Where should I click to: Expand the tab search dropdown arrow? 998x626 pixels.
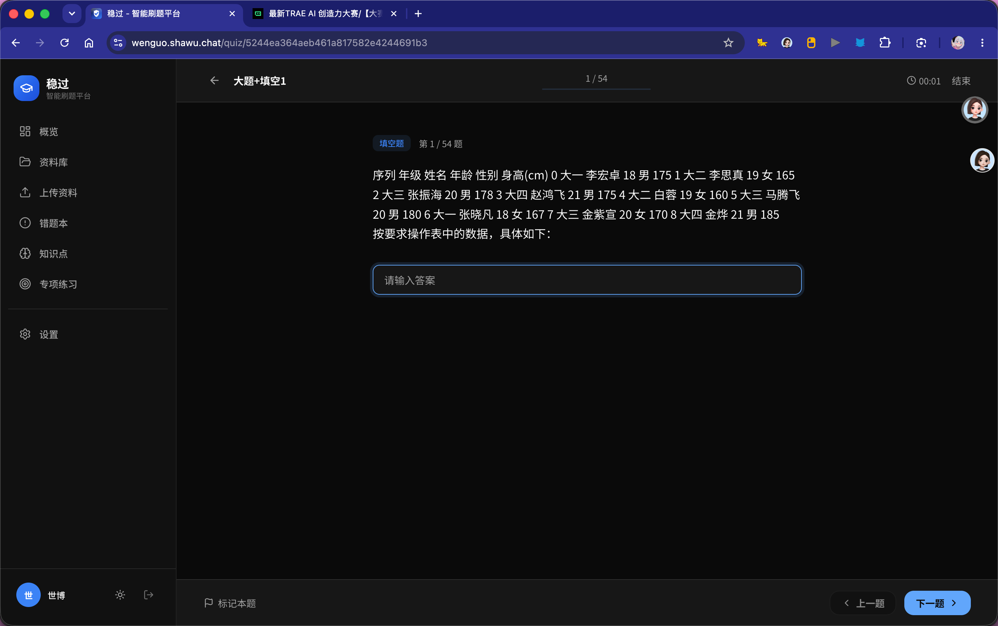click(x=72, y=14)
